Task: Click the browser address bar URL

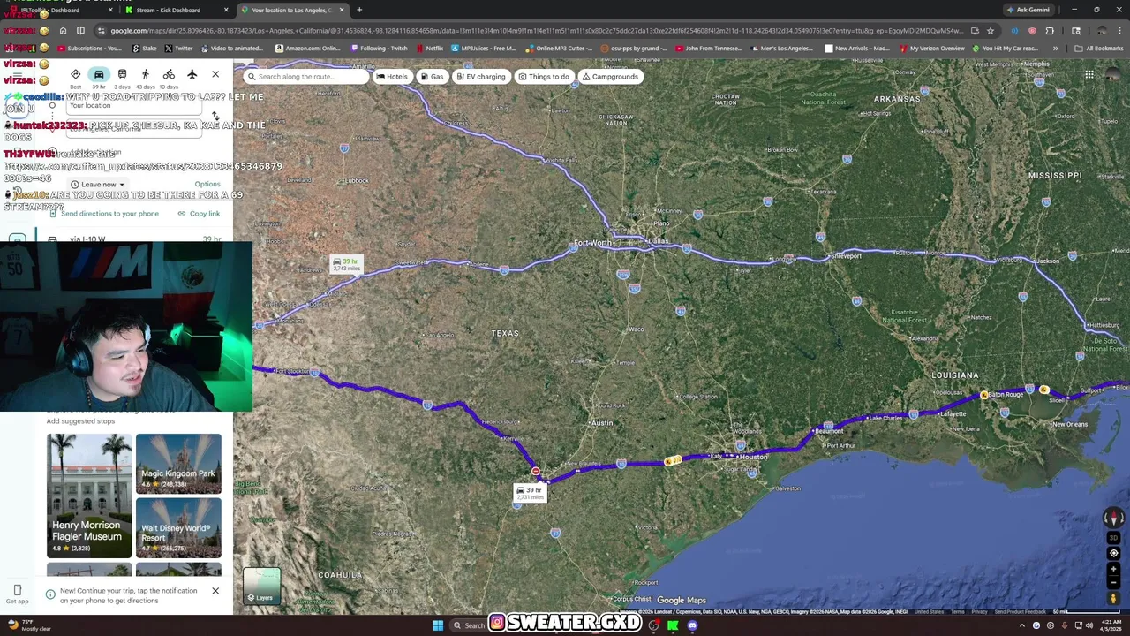Action: point(536,31)
